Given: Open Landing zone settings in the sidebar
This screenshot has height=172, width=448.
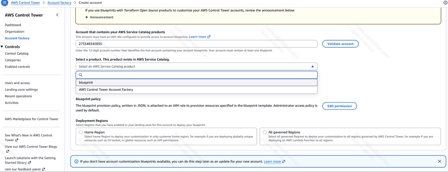Looking at the screenshot, I should click(x=21, y=90).
